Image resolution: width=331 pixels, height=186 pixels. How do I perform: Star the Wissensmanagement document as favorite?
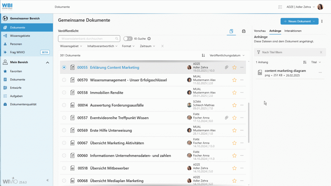(x=234, y=80)
